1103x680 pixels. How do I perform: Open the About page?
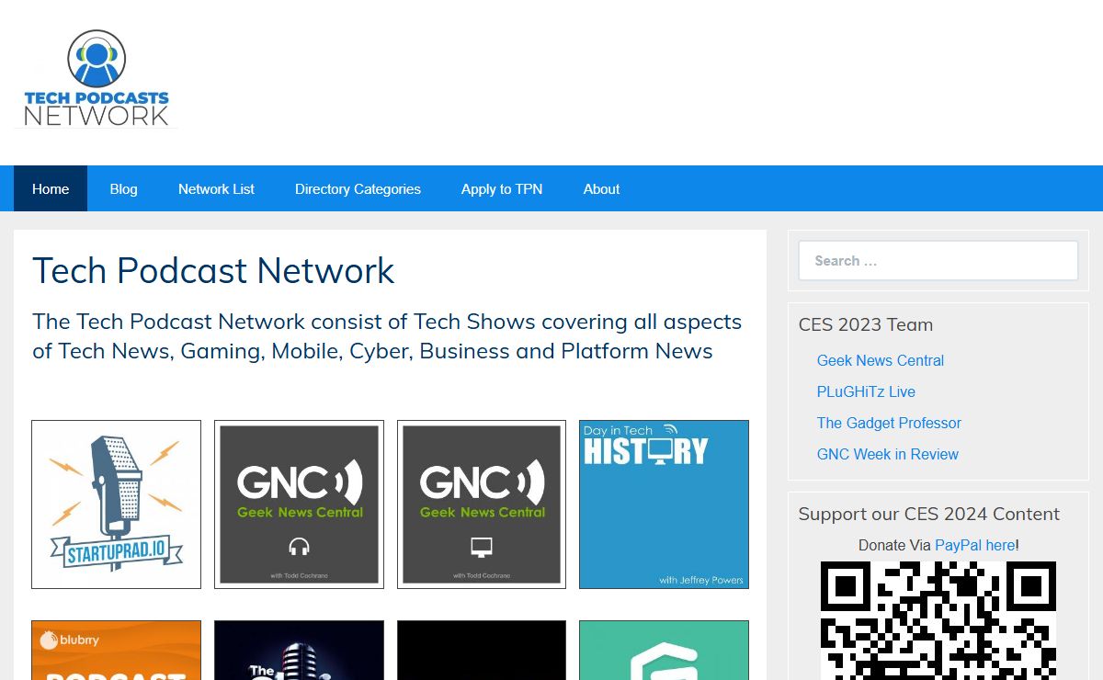[x=601, y=189]
